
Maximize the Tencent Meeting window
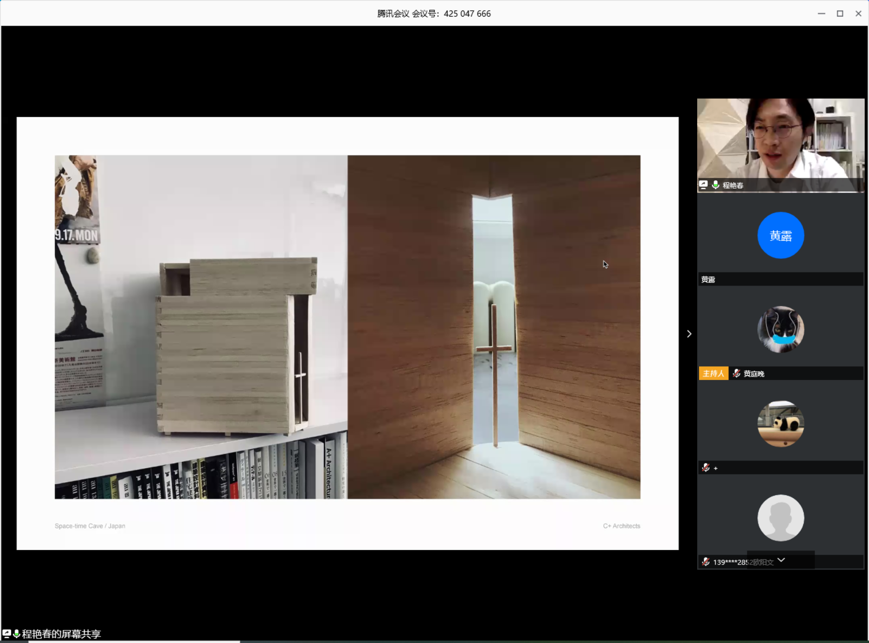coord(840,14)
